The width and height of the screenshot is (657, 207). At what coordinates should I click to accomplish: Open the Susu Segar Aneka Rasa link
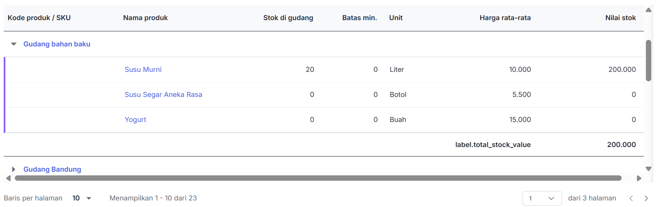point(163,94)
